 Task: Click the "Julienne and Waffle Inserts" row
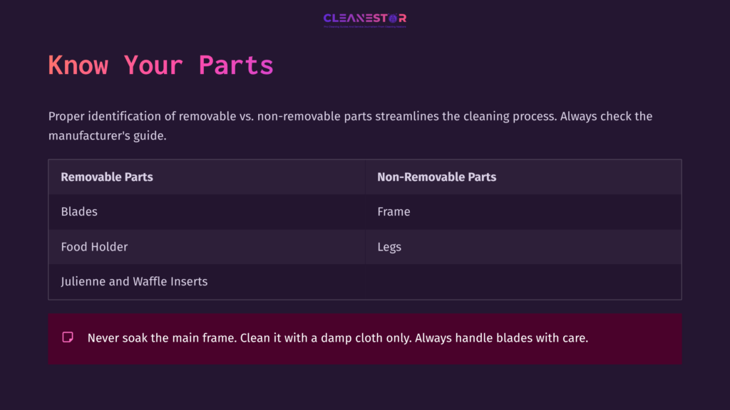(x=134, y=281)
